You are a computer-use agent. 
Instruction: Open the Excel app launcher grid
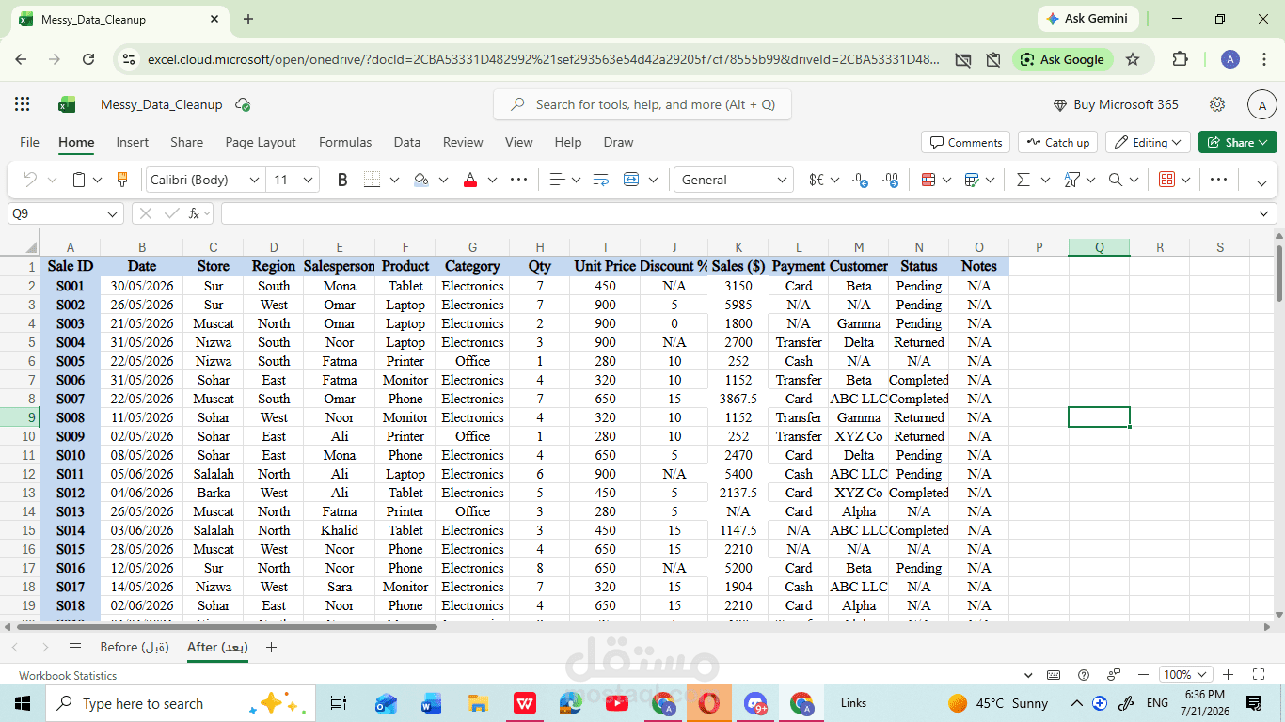(23, 104)
